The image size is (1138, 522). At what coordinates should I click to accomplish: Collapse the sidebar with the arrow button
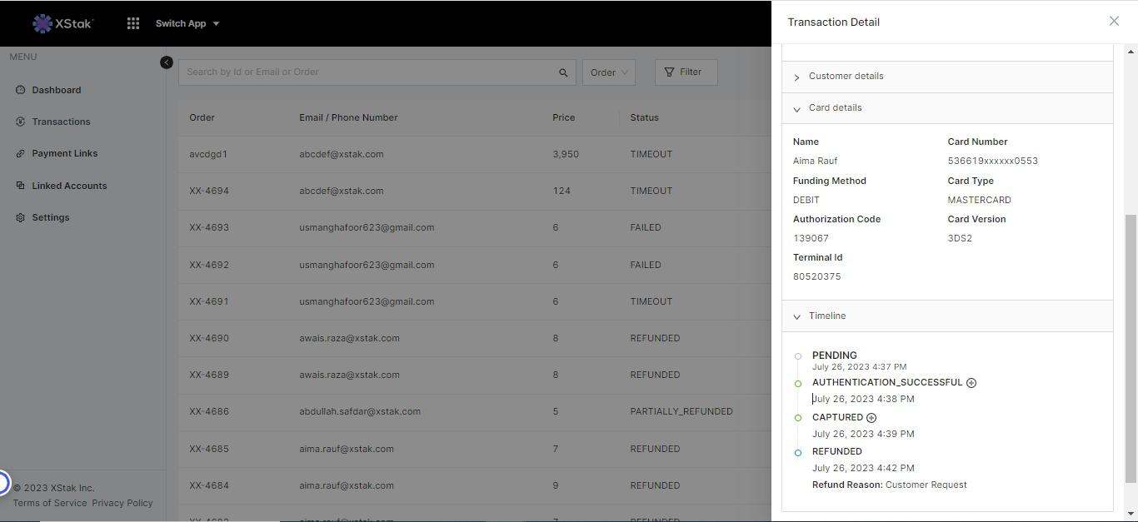coord(167,62)
